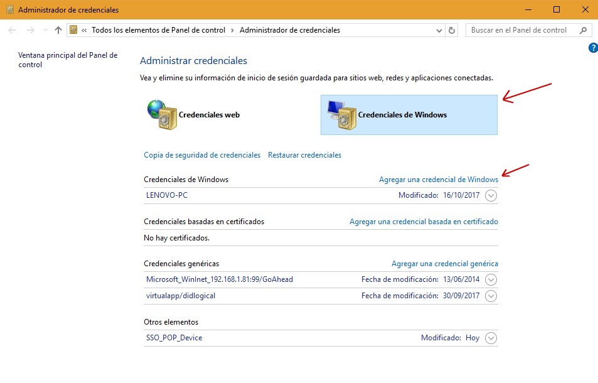Click Agregar una credencial de Windows
Screen dimensions: 598x383
point(438,180)
